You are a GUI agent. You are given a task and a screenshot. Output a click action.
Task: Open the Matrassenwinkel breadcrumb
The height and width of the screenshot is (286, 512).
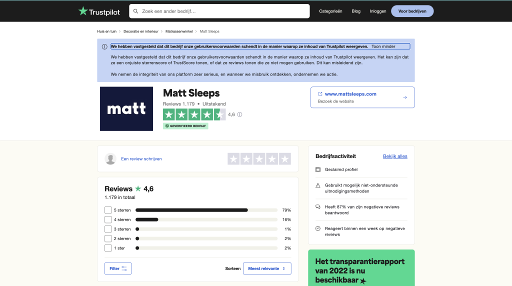coord(179,31)
